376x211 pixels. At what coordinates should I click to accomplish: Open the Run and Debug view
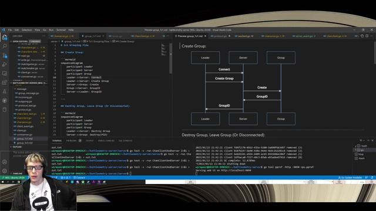coord(4,64)
